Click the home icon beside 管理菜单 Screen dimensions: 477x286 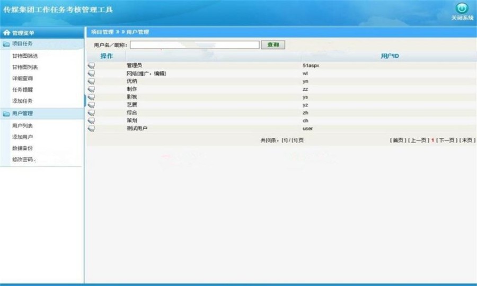pos(7,33)
